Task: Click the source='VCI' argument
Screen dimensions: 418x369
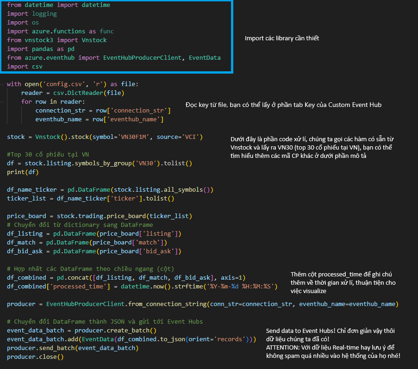Action: [178, 137]
